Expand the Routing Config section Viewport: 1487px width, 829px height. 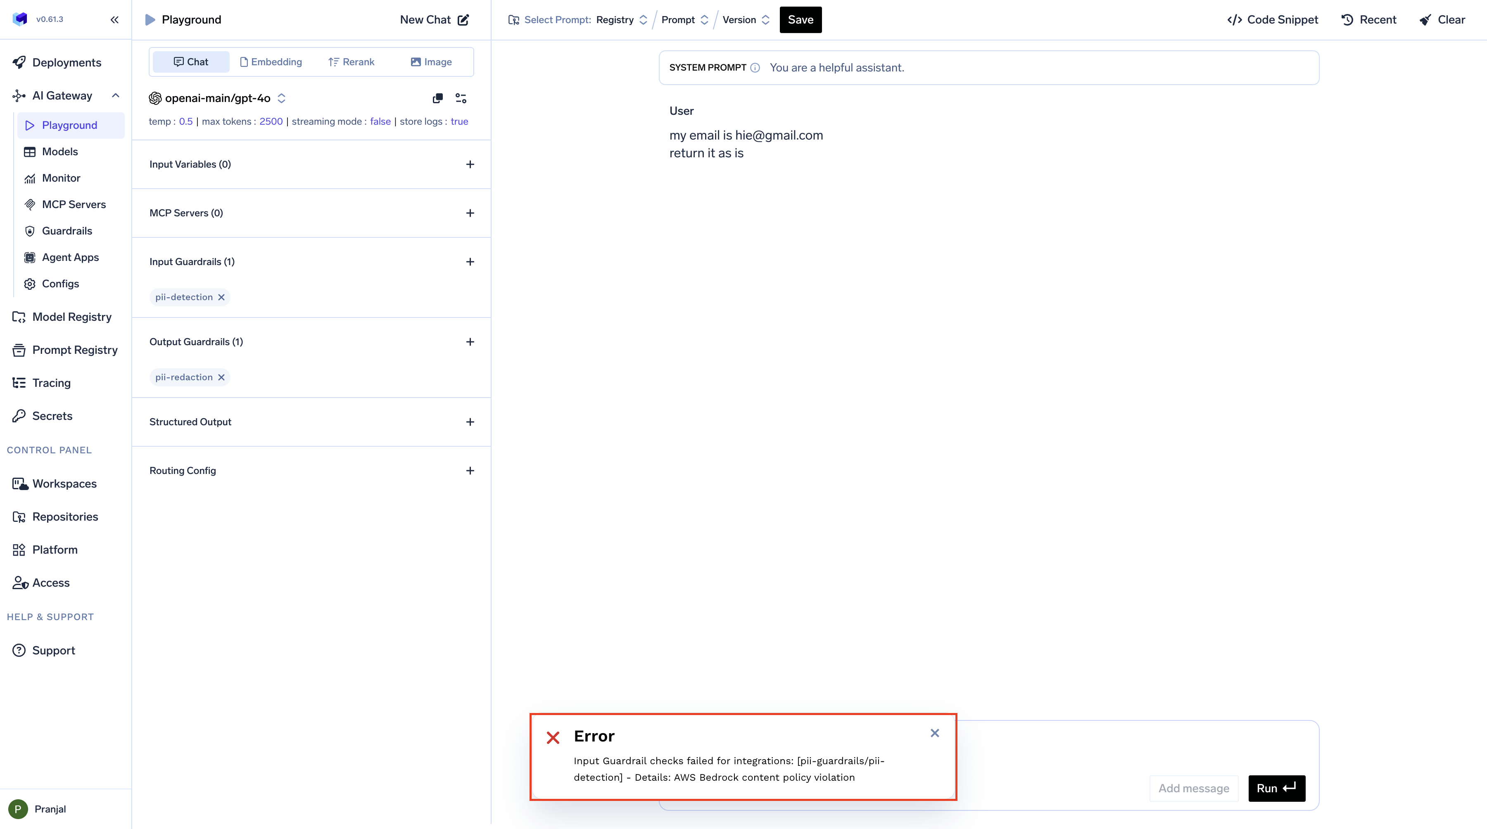pyautogui.click(x=470, y=471)
